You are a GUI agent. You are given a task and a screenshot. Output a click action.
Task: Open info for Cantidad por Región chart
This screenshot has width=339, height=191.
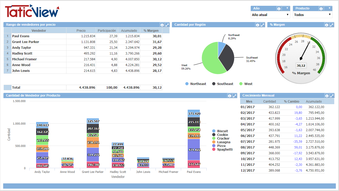point(257,25)
